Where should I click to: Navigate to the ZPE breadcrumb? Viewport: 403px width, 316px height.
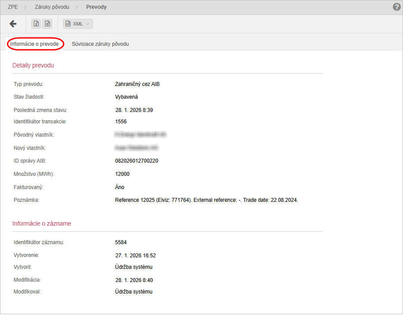click(x=13, y=7)
